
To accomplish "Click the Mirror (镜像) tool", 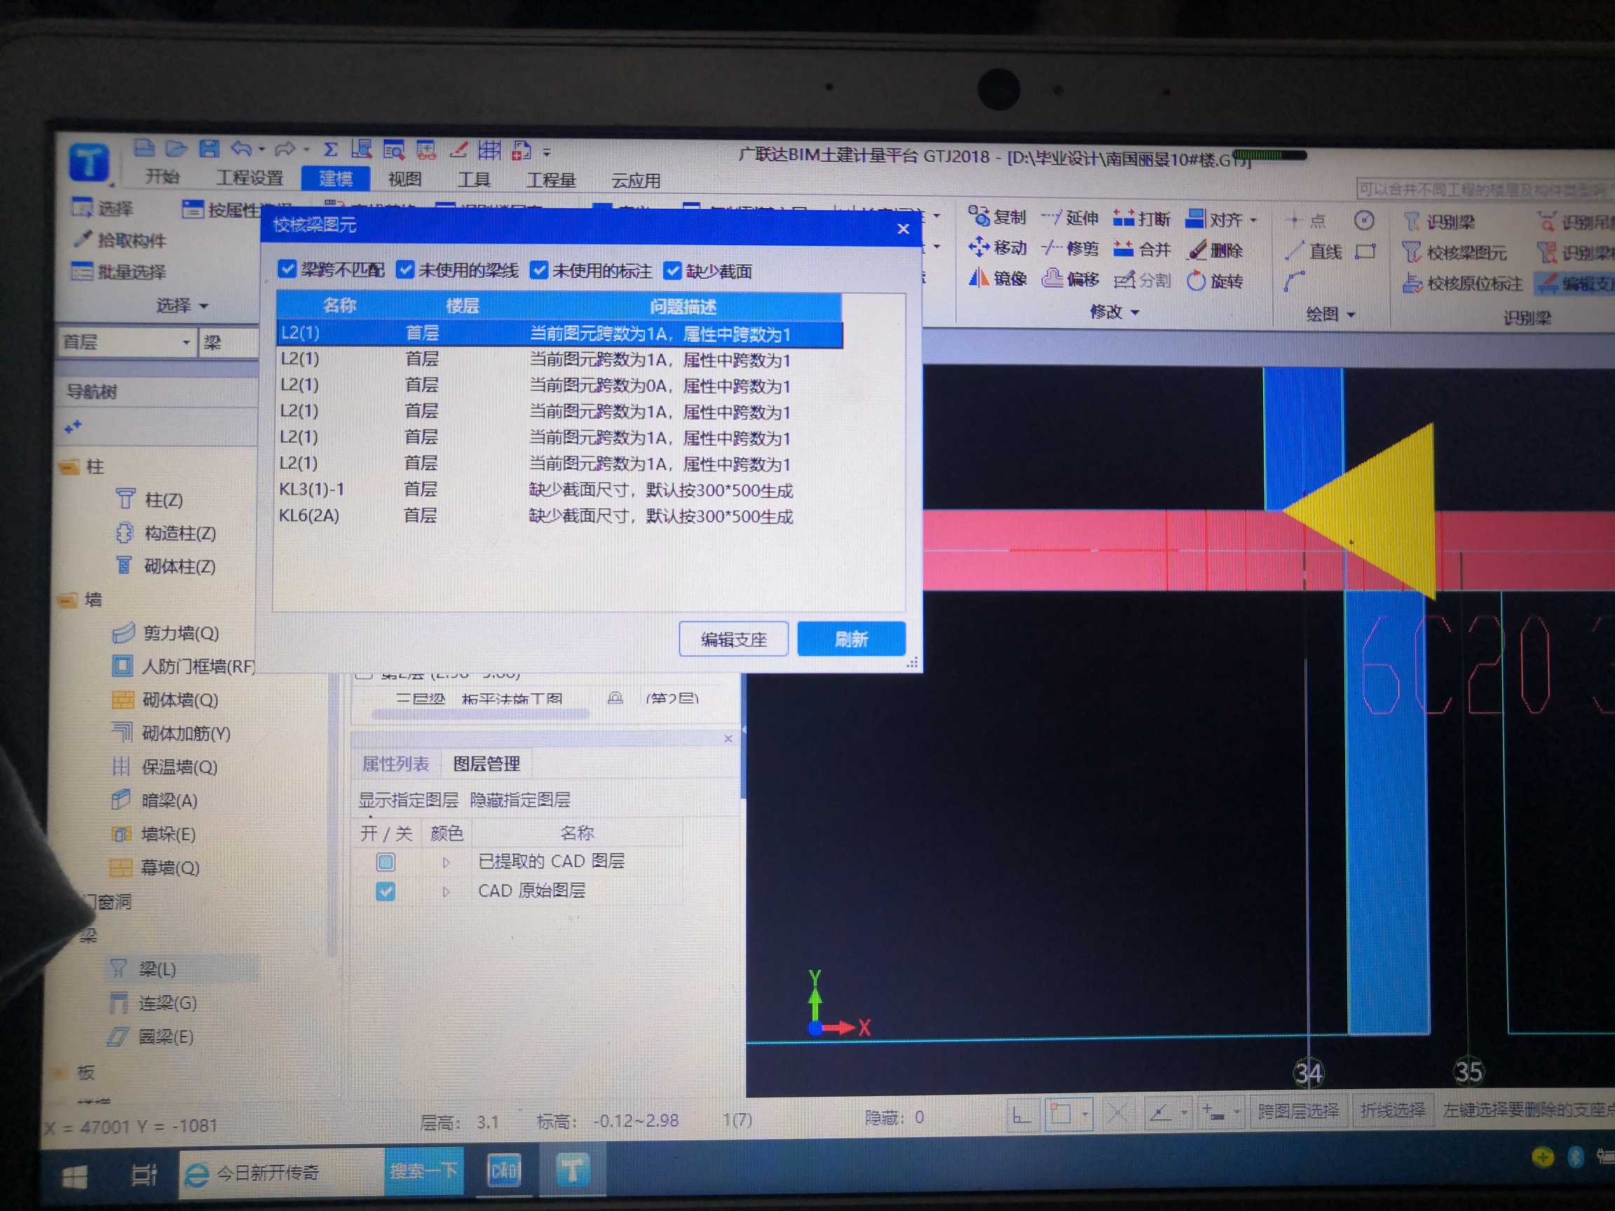I will coord(997,278).
